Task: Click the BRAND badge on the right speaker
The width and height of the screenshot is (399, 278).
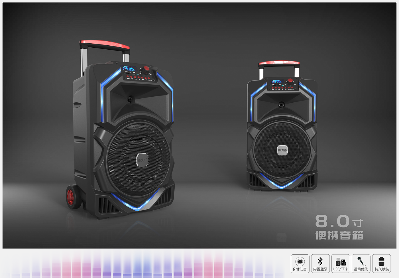Action: pyautogui.click(x=282, y=150)
